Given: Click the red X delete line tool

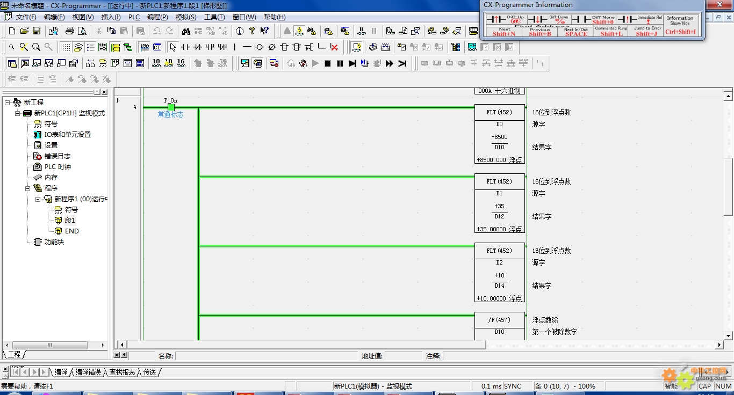Looking at the screenshot, I should tap(334, 47).
